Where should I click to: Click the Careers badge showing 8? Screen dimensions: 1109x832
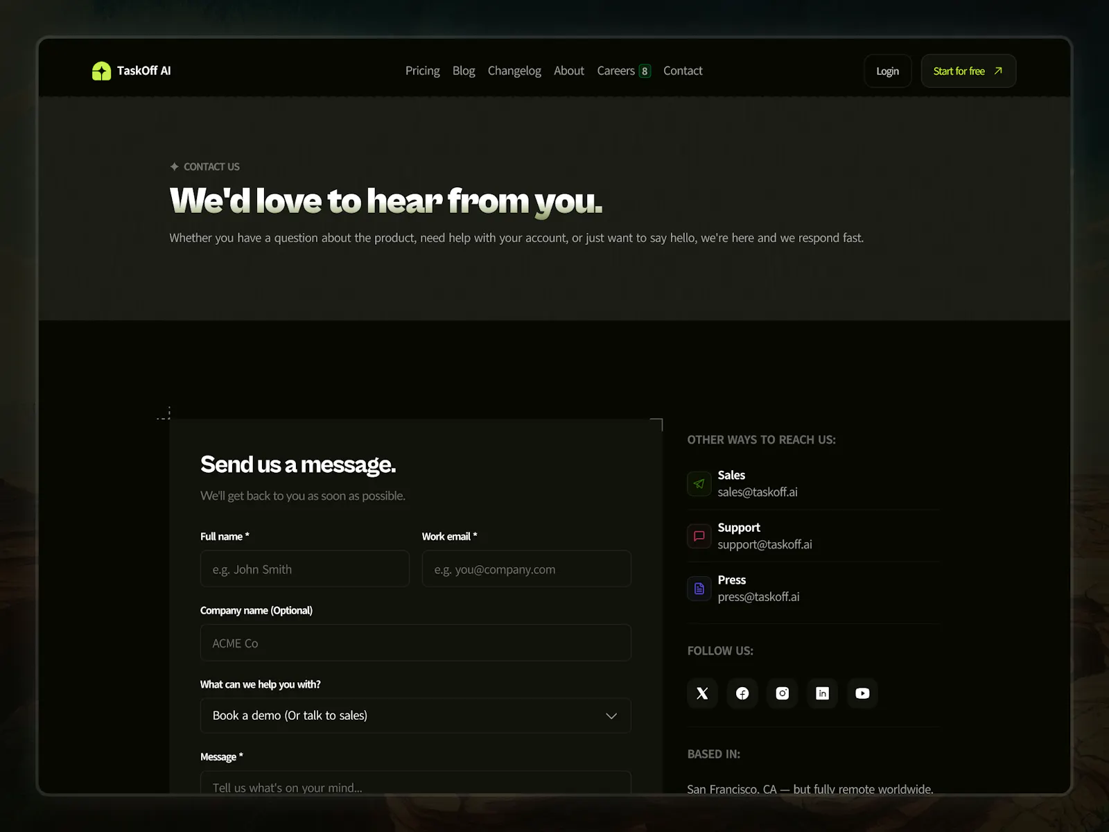pos(645,71)
